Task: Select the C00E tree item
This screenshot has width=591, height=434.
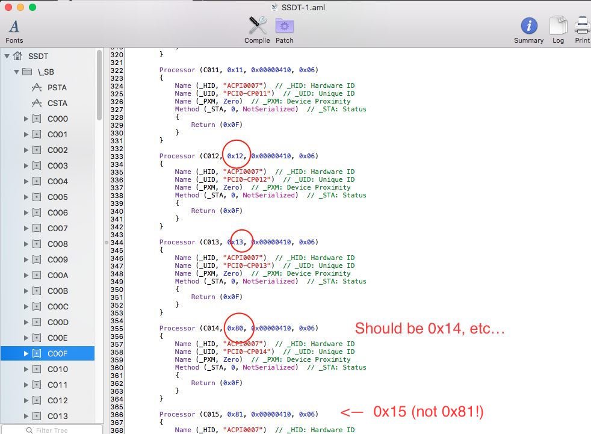Action: (x=48, y=338)
